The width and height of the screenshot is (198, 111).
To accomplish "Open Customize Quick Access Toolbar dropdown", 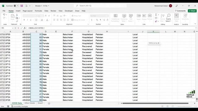I will [x=30, y=6].
